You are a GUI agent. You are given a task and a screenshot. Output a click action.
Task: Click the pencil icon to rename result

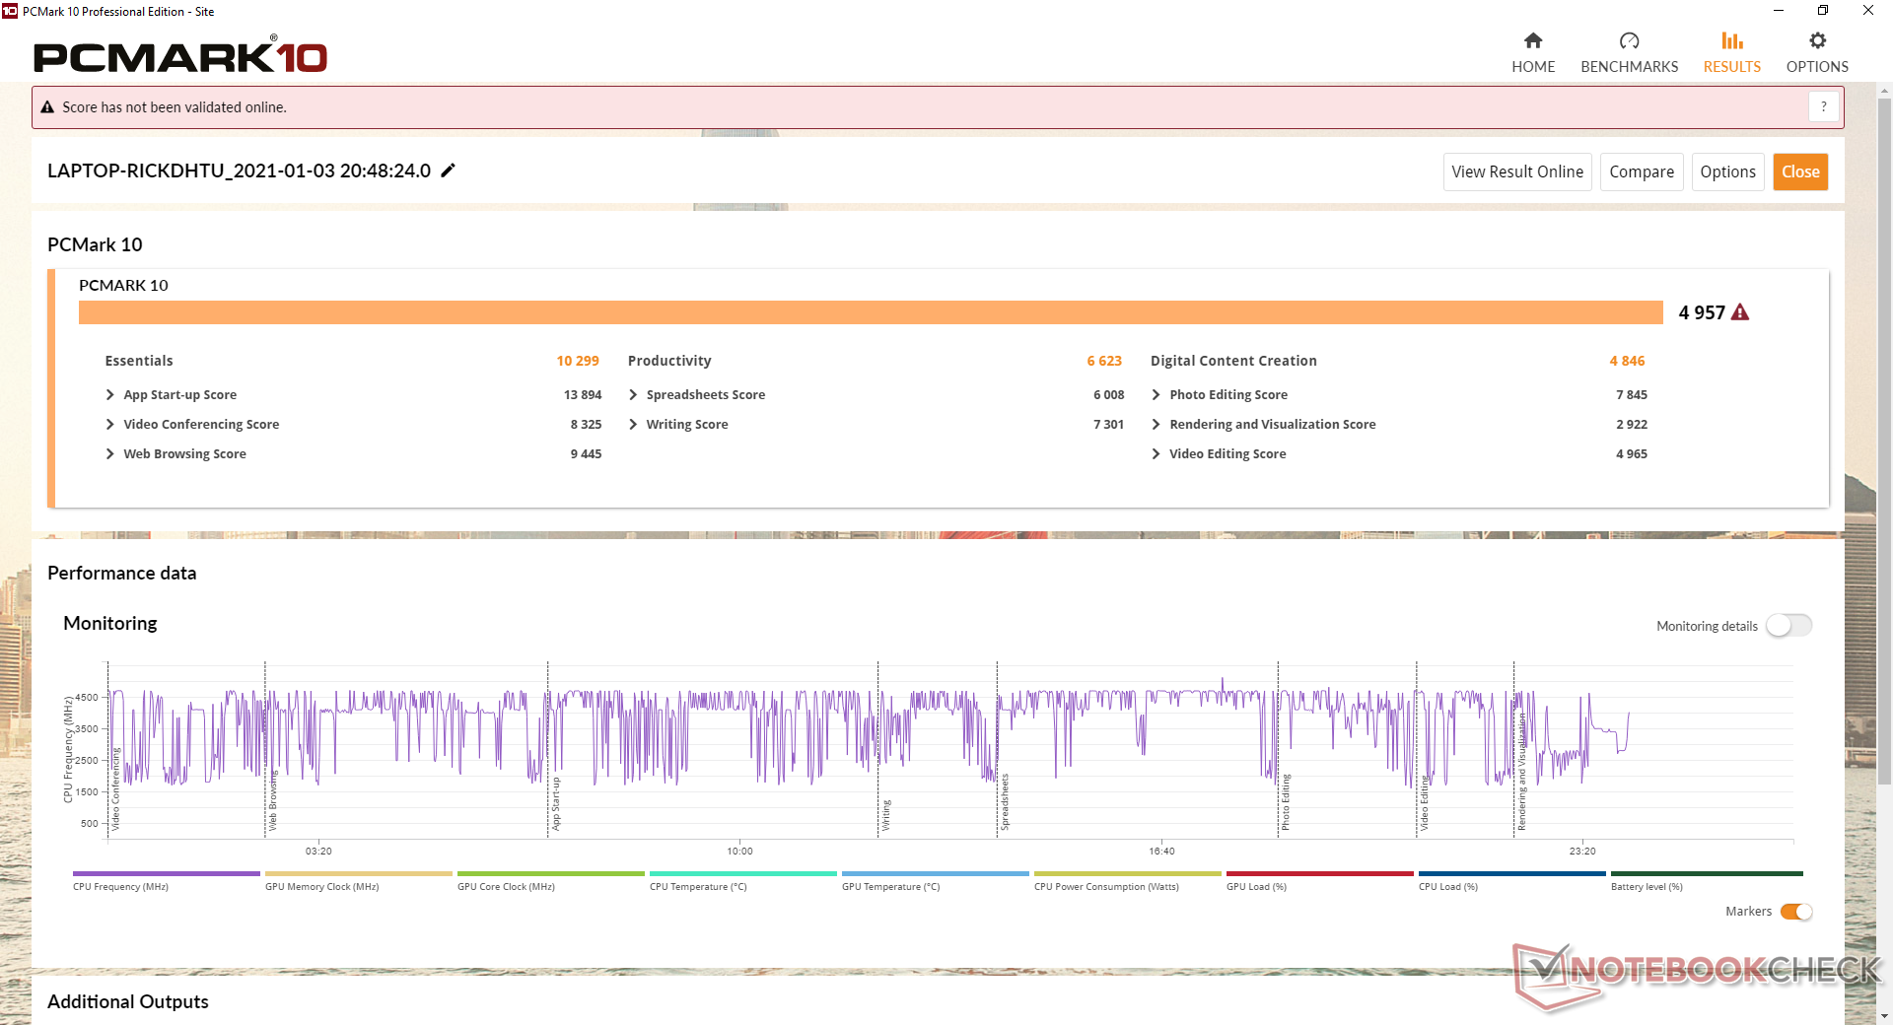[449, 171]
